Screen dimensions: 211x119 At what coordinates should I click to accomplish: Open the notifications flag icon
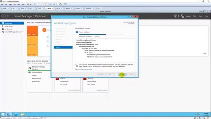click(182, 16)
